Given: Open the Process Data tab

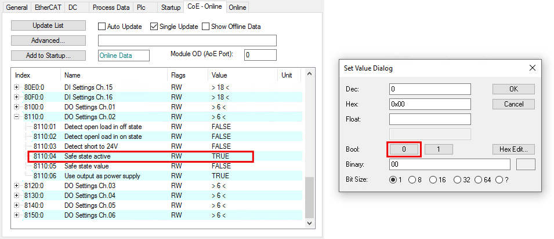Looking at the screenshot, I should tap(111, 8).
